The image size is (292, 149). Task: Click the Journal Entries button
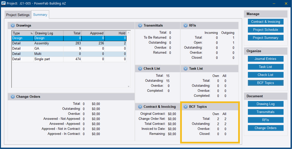pos(265,59)
